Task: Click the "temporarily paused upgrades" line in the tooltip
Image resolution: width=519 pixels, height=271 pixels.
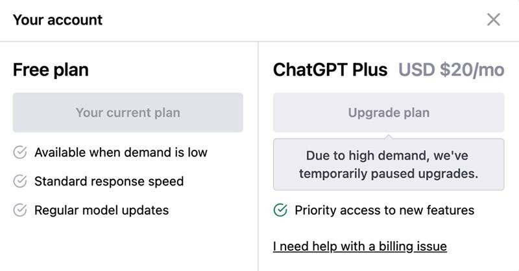Action: click(x=389, y=174)
